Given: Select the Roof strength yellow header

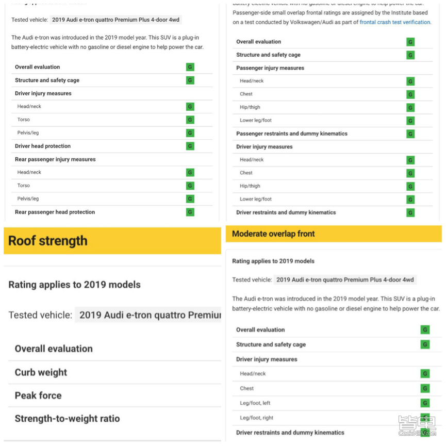Looking at the screenshot, I should 112,241.
